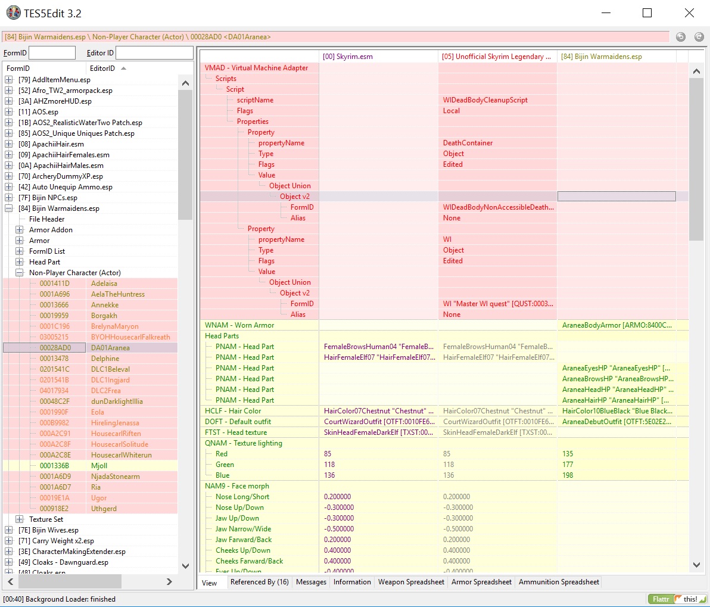This screenshot has height=607, width=710.
Task: Click the record view's scroll up arrow
Action: point(696,71)
